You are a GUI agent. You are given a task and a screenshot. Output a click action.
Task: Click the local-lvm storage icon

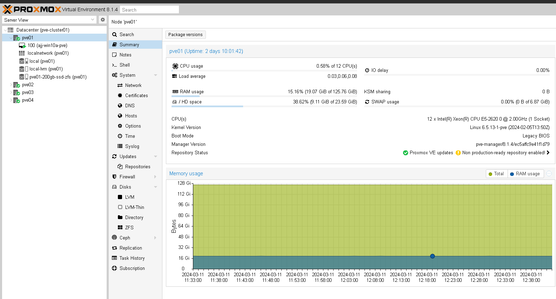[x=24, y=69]
